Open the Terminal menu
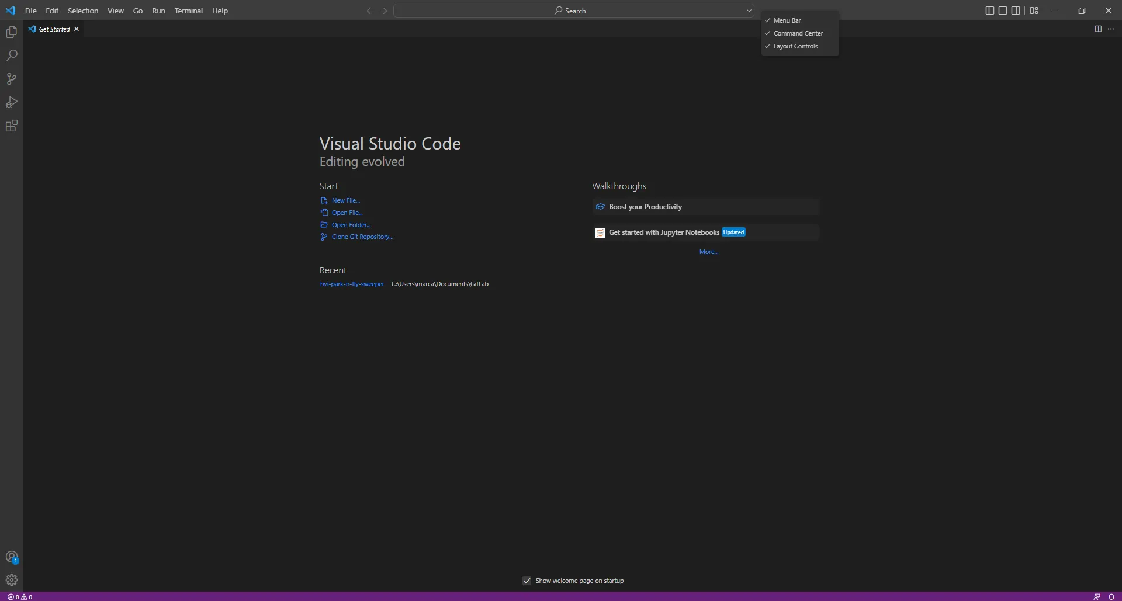This screenshot has height=601, width=1122. 188,11
